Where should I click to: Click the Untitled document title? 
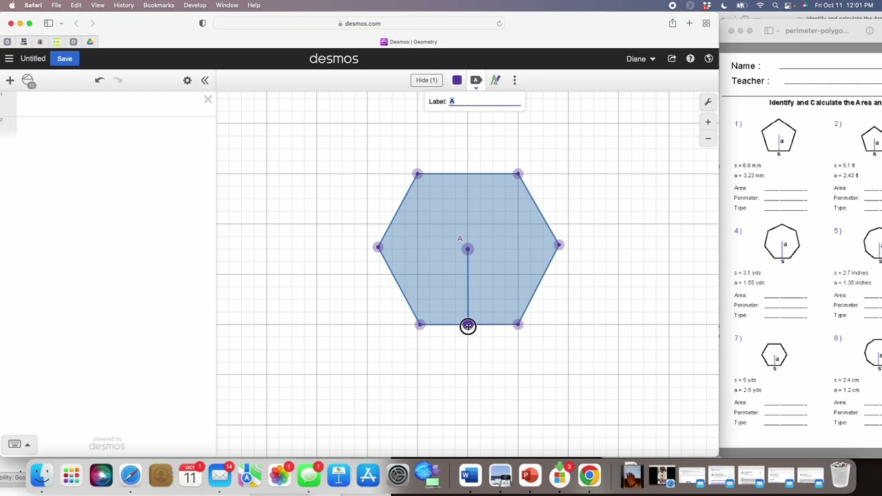pos(33,59)
